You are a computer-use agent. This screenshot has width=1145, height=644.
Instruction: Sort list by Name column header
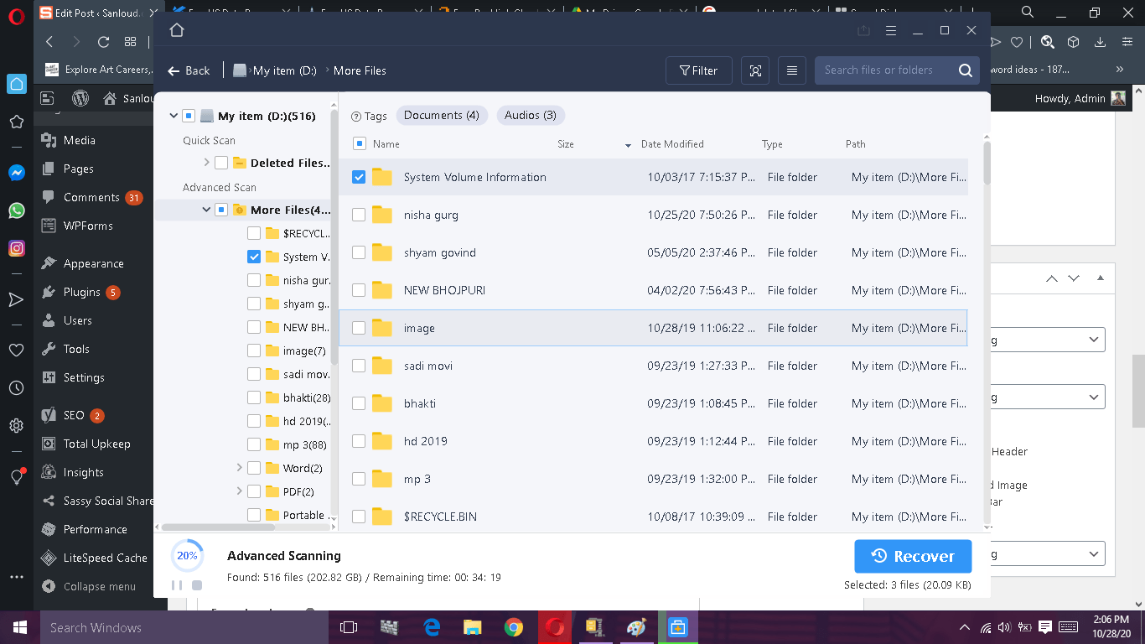pos(386,144)
